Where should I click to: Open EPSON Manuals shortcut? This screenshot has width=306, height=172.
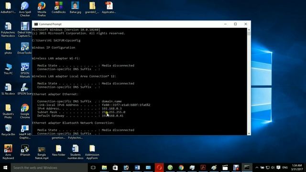coord(25,70)
